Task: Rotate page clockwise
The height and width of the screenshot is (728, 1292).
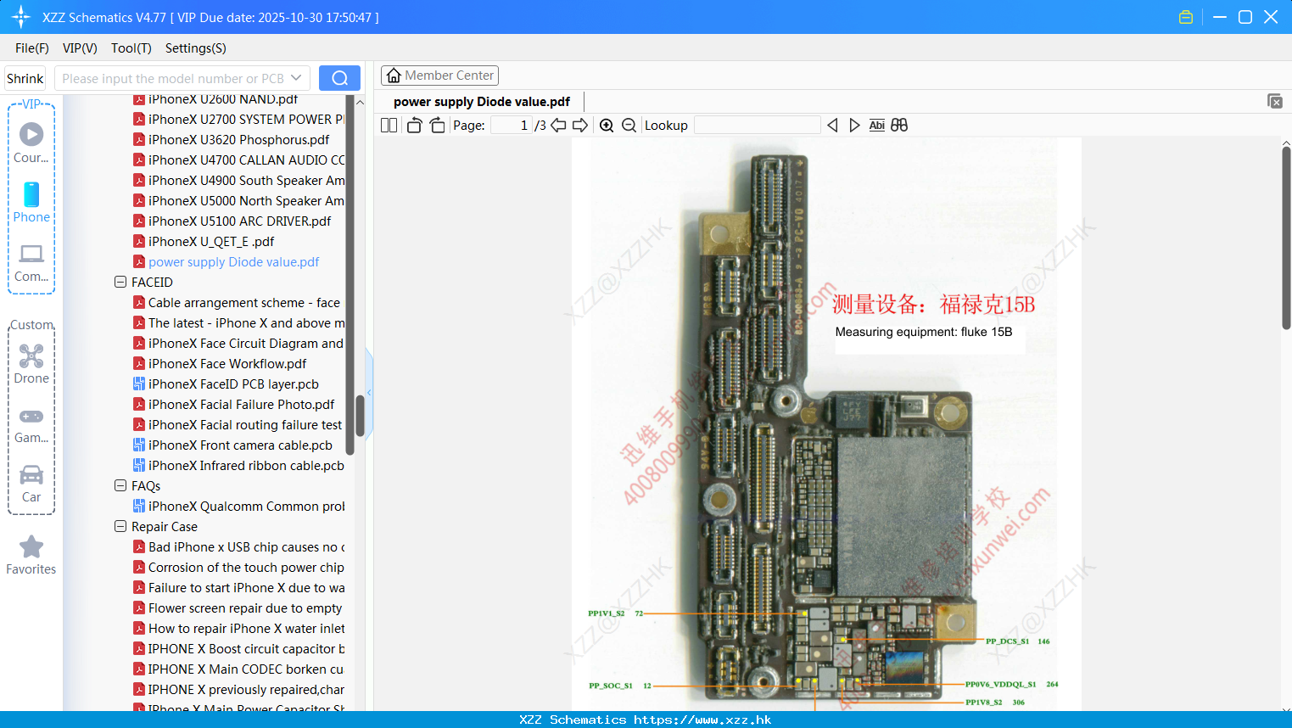Action: point(437,125)
